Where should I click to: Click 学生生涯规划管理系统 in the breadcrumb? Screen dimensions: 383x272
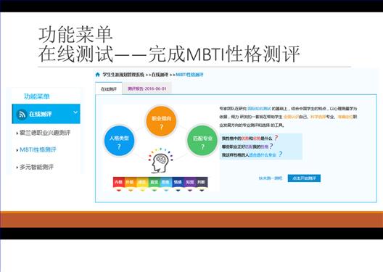pyautogui.click(x=123, y=75)
